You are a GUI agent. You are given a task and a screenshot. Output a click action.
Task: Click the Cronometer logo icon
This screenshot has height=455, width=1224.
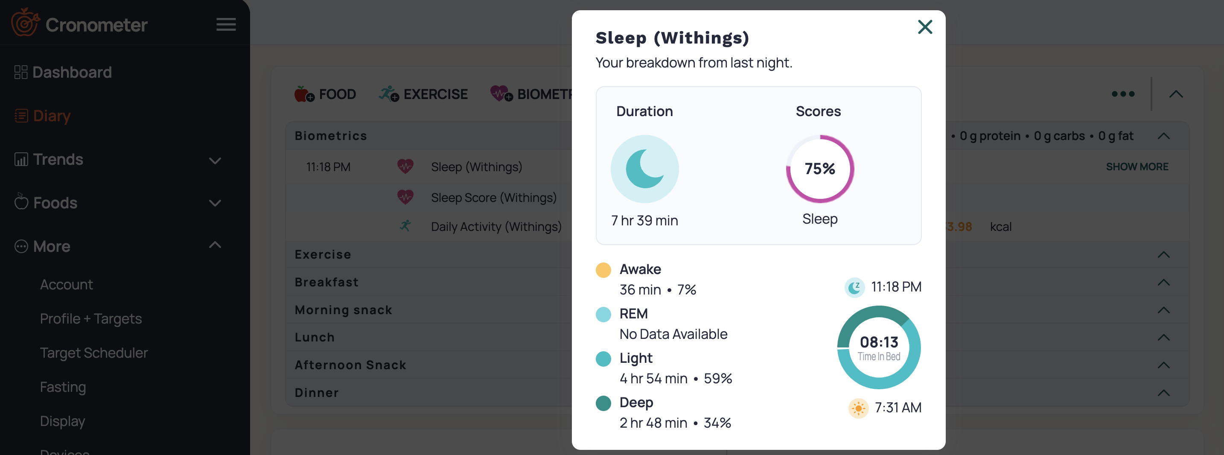coord(25,22)
